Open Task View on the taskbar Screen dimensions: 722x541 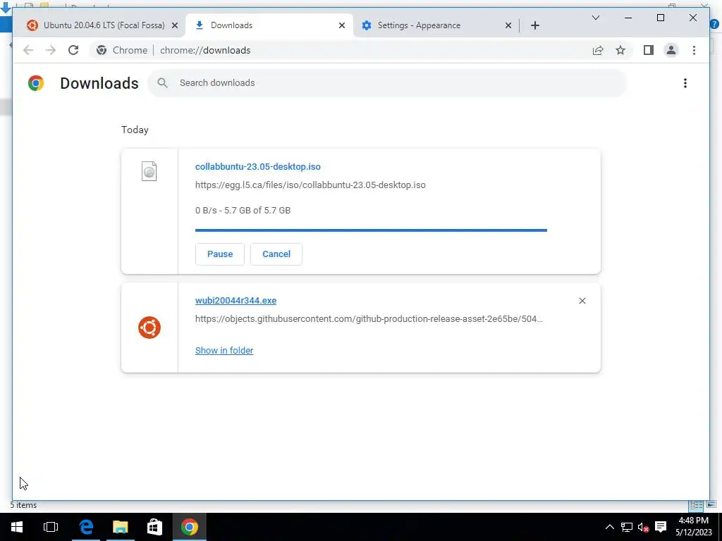pyautogui.click(x=51, y=527)
